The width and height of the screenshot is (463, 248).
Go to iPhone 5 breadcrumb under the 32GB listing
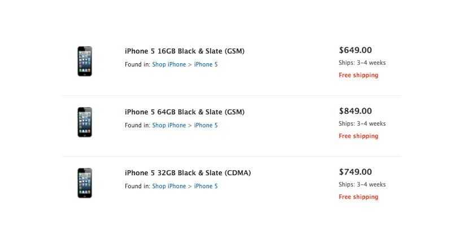[206, 187]
